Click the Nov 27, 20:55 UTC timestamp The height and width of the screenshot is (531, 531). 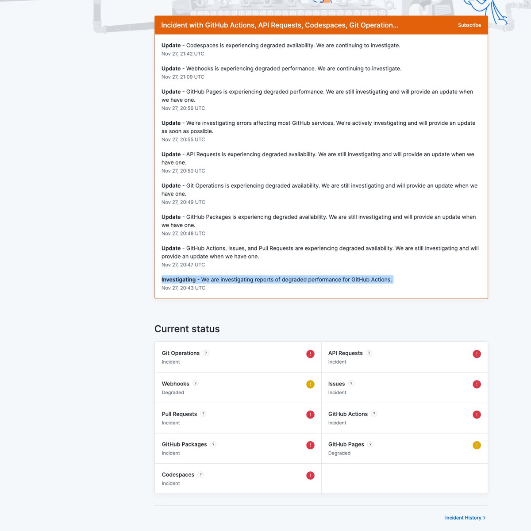point(183,140)
